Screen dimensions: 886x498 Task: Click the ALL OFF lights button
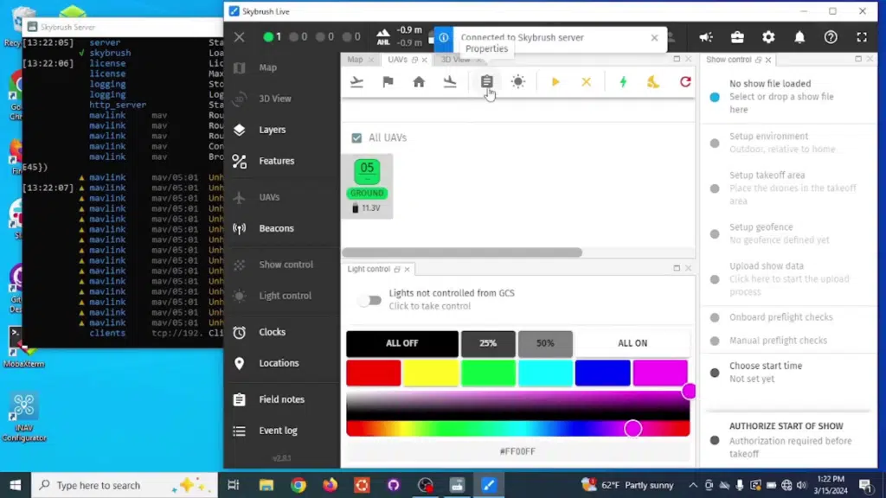coord(402,343)
